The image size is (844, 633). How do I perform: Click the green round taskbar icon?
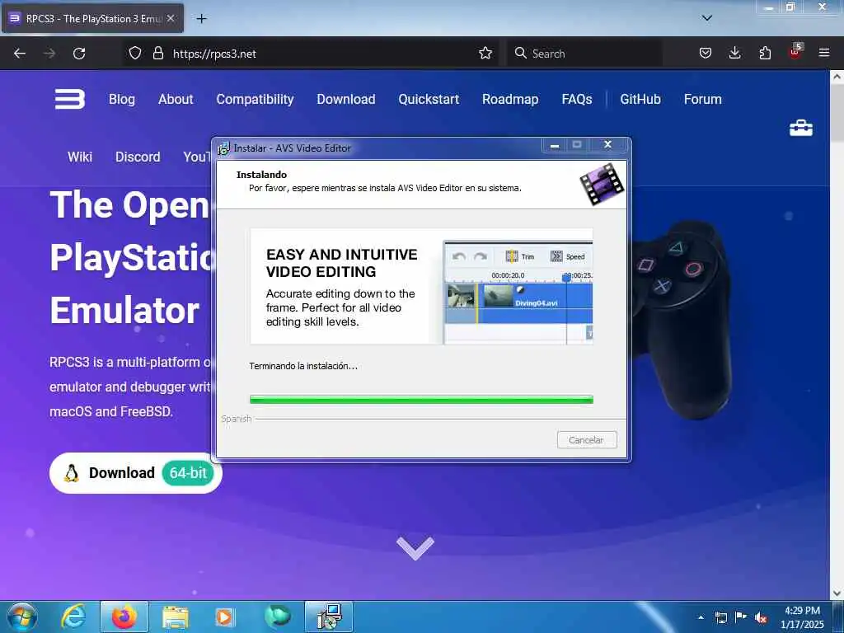coord(277,617)
